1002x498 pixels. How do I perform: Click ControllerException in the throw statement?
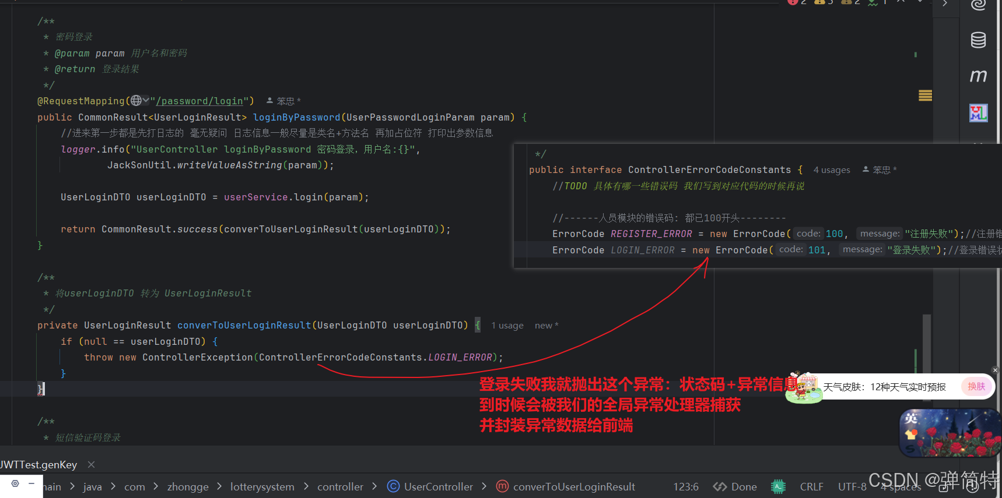(x=197, y=358)
